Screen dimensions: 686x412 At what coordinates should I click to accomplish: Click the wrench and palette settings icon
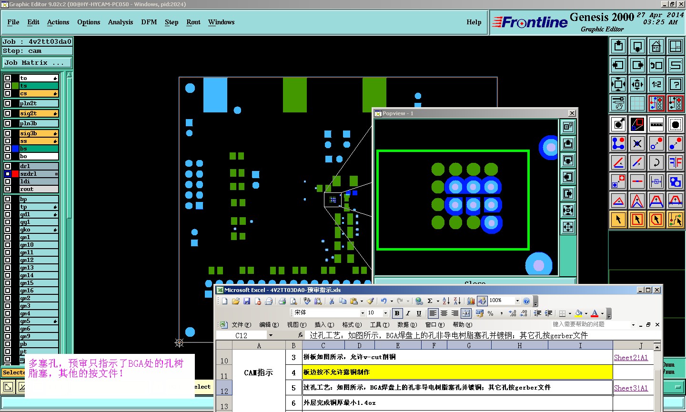point(618,103)
